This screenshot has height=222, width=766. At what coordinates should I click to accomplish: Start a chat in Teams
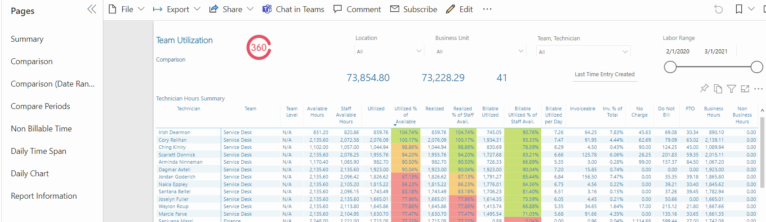point(293,9)
